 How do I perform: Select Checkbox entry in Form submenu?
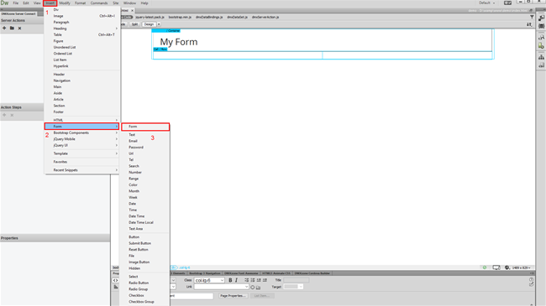pyautogui.click(x=136, y=296)
